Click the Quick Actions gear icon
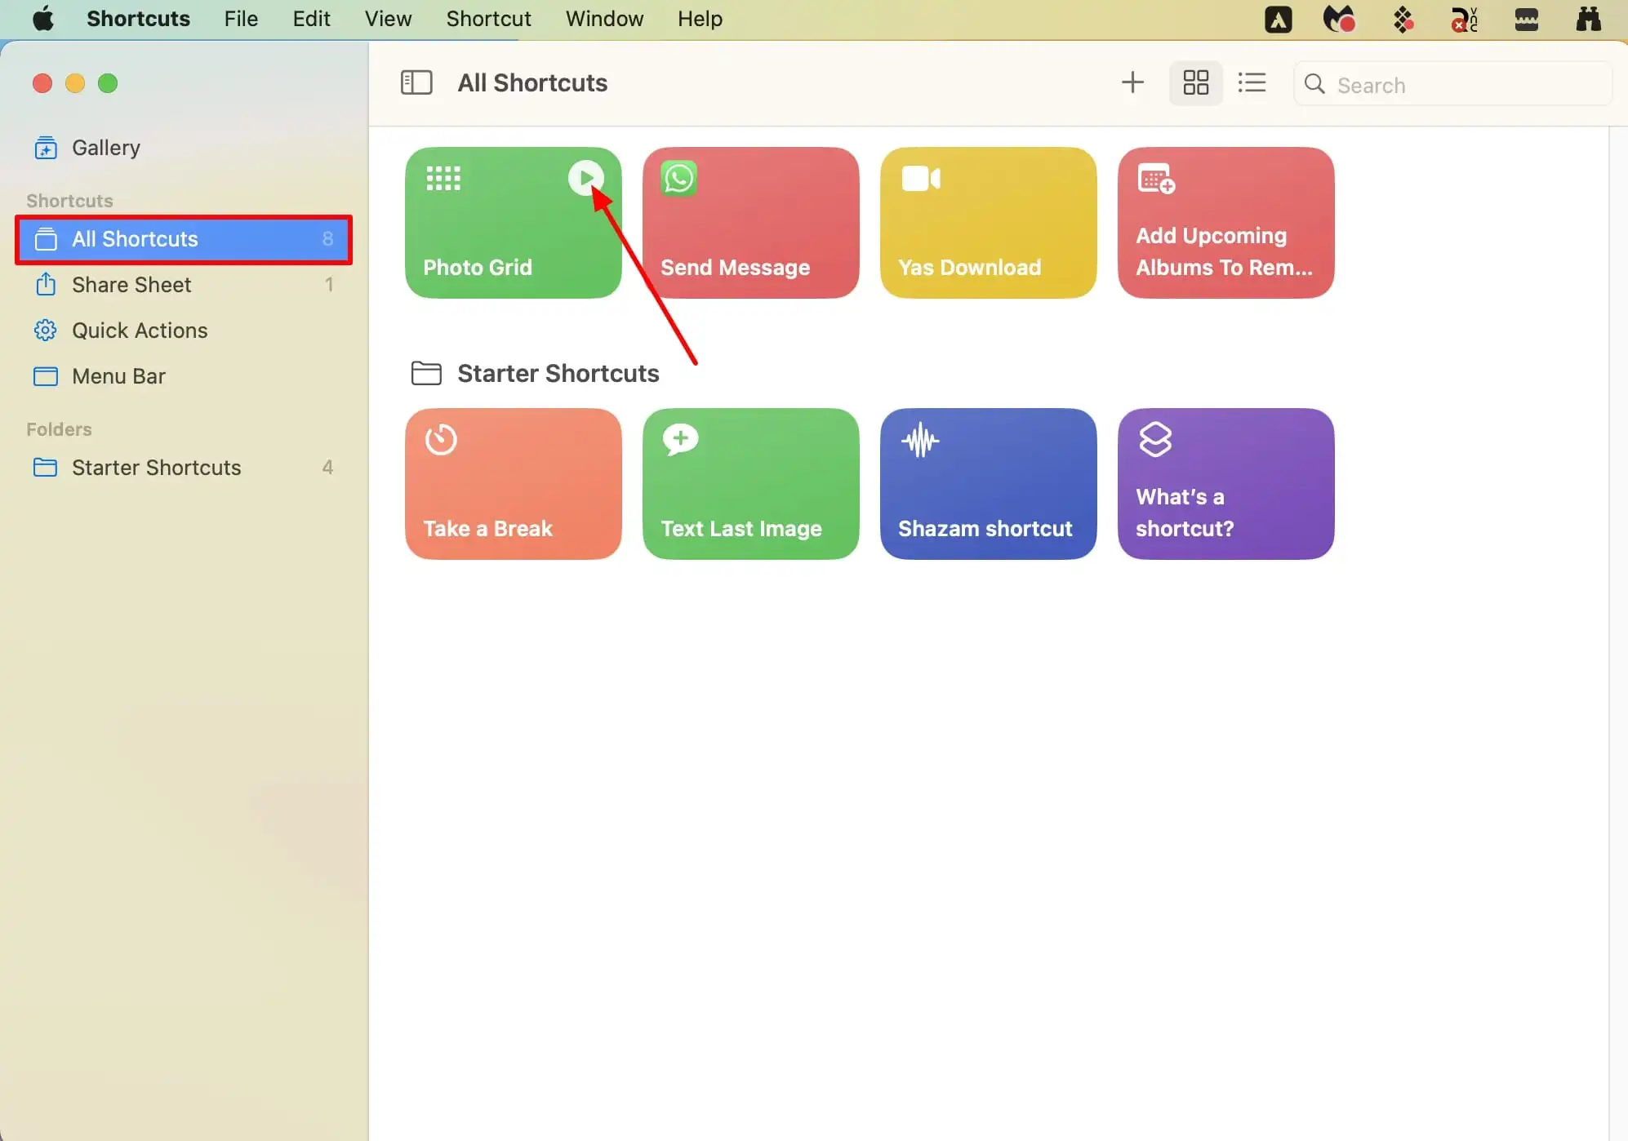The image size is (1628, 1141). pos(46,331)
